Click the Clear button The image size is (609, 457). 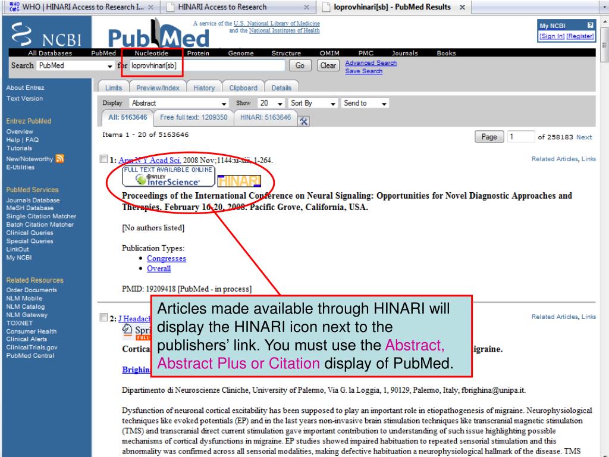328,65
